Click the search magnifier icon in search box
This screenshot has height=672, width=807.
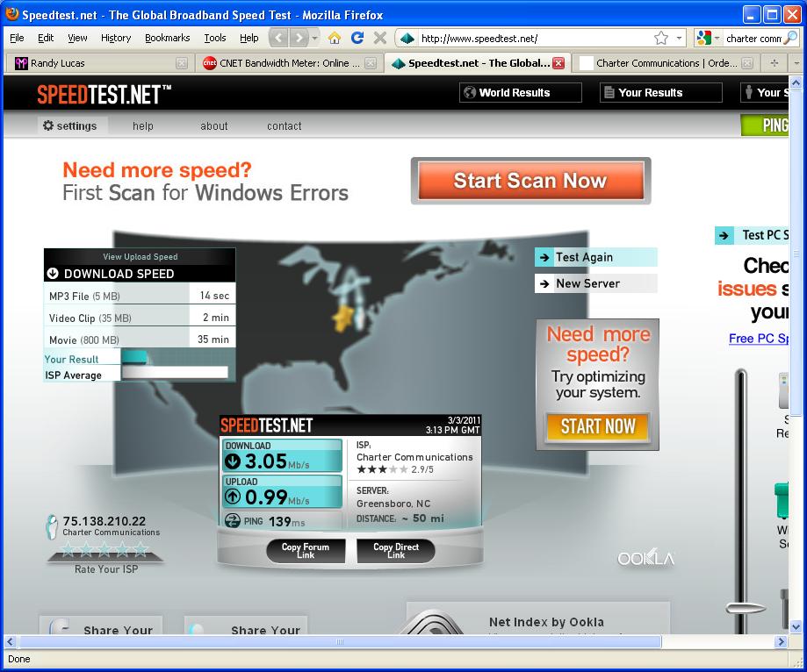tap(790, 39)
